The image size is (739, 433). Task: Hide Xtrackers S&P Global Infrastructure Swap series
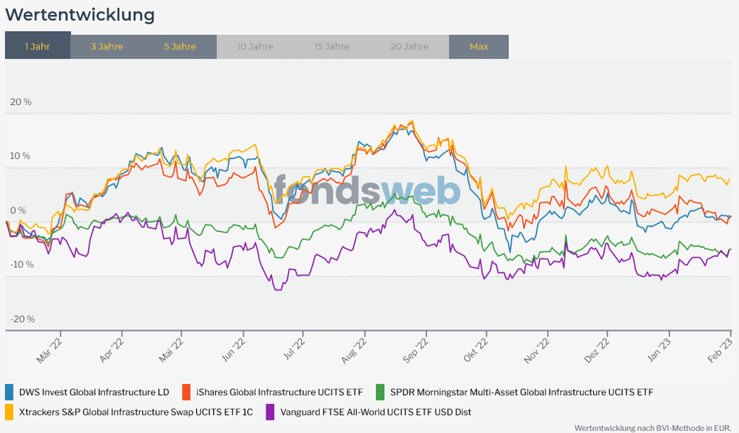tap(135, 412)
